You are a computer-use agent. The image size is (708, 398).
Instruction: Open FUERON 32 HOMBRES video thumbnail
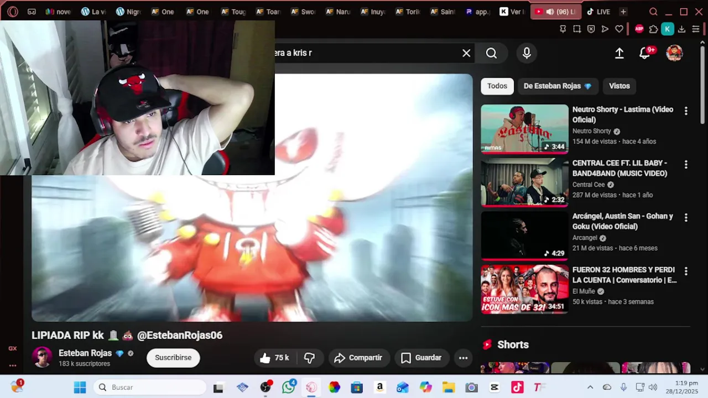point(524,289)
